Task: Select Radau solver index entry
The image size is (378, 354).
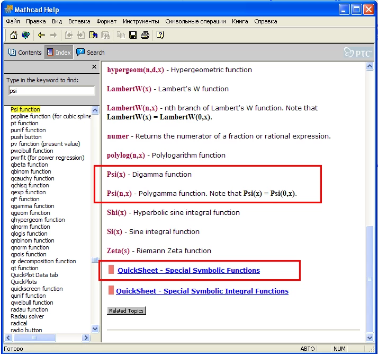Action: coord(27,316)
